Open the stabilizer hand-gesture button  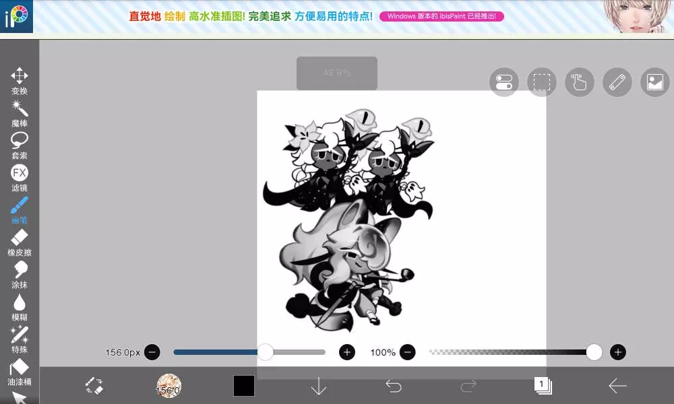coord(580,82)
